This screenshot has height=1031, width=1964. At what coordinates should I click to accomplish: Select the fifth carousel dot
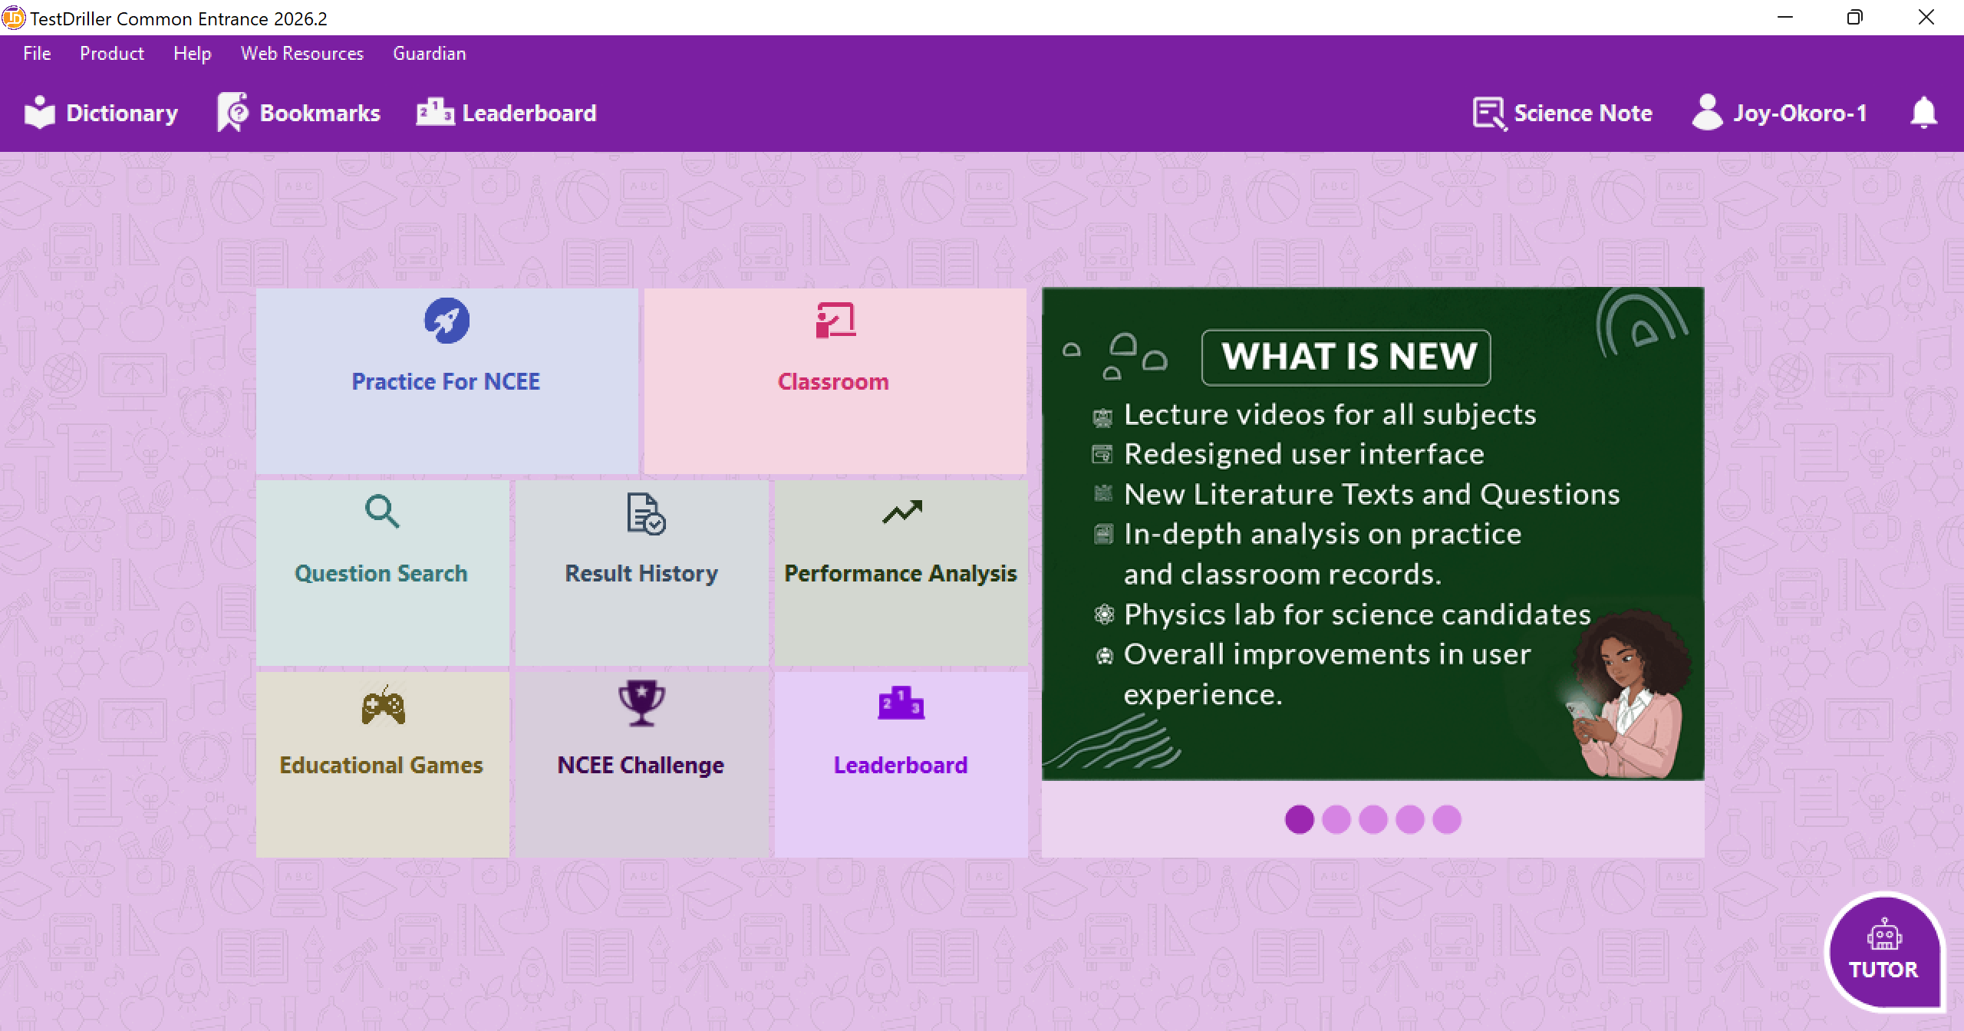point(1447,819)
